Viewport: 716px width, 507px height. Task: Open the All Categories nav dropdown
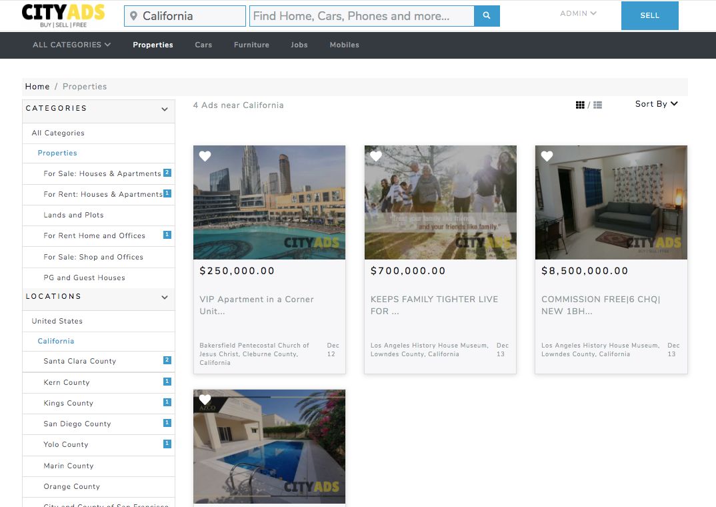(x=71, y=45)
